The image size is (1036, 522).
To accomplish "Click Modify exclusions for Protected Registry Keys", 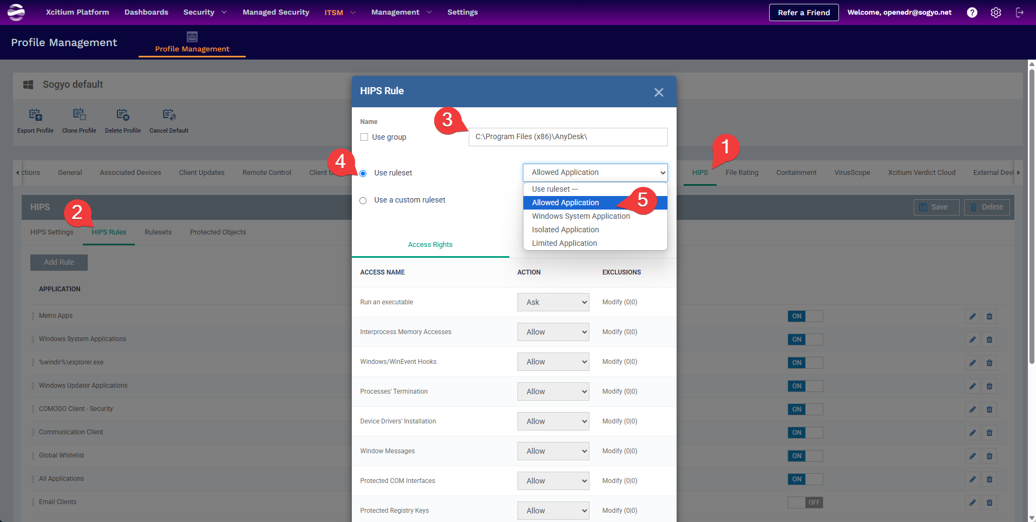I will coord(620,511).
